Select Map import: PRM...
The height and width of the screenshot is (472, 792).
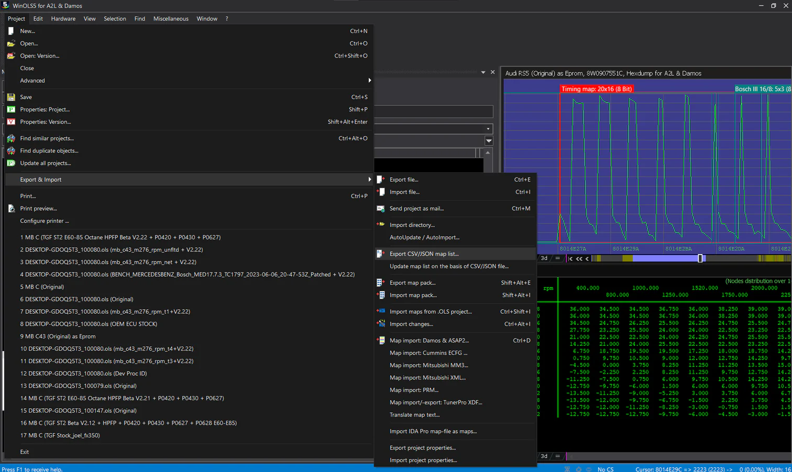[456, 390]
